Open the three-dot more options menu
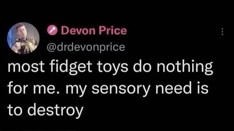 coord(222,32)
